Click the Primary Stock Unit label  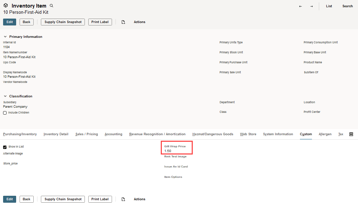pos(231,52)
